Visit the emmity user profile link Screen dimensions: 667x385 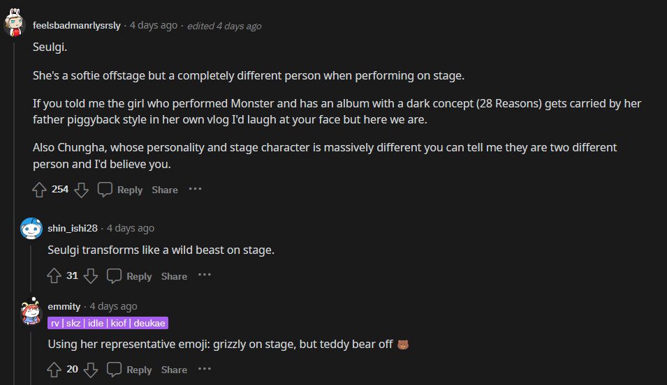coord(64,306)
